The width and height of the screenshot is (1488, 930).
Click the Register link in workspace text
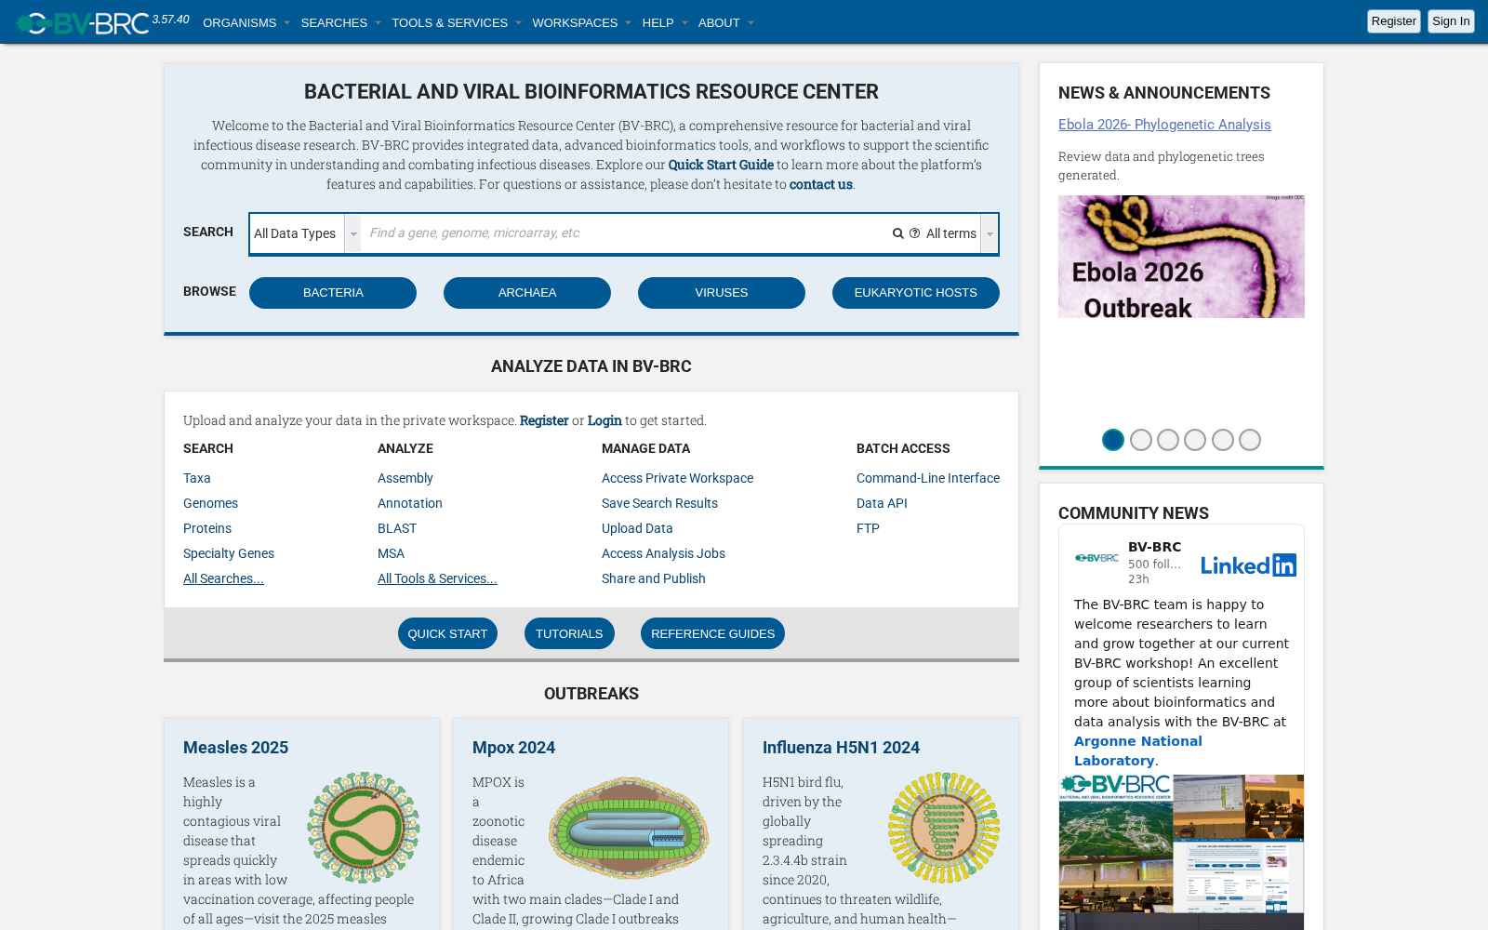pos(544,420)
